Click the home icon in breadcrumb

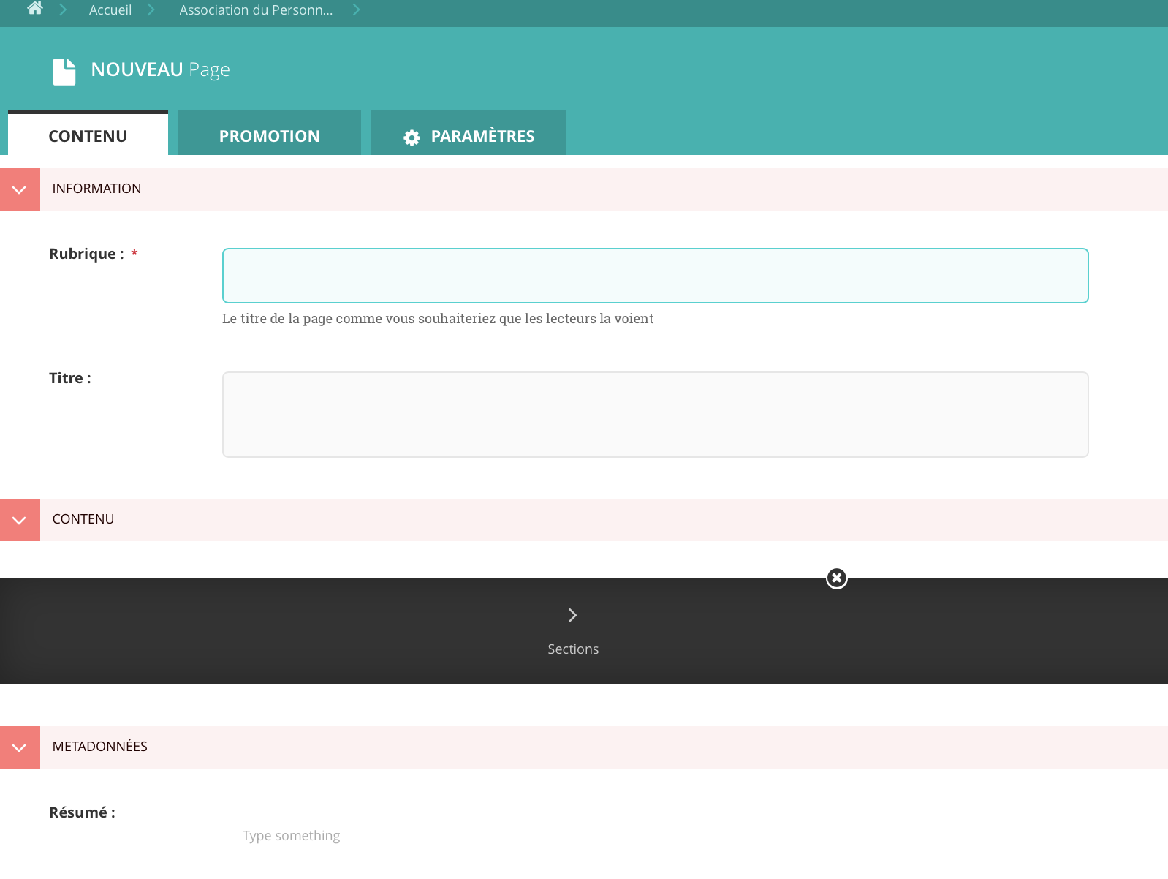coord(34,9)
